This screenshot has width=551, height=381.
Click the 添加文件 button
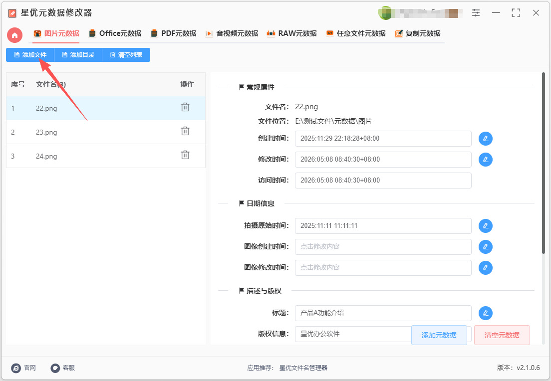coord(30,55)
